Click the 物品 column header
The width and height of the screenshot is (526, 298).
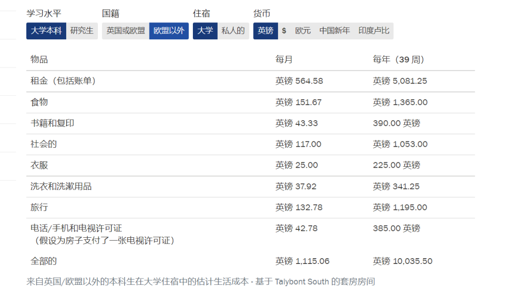(x=39, y=60)
